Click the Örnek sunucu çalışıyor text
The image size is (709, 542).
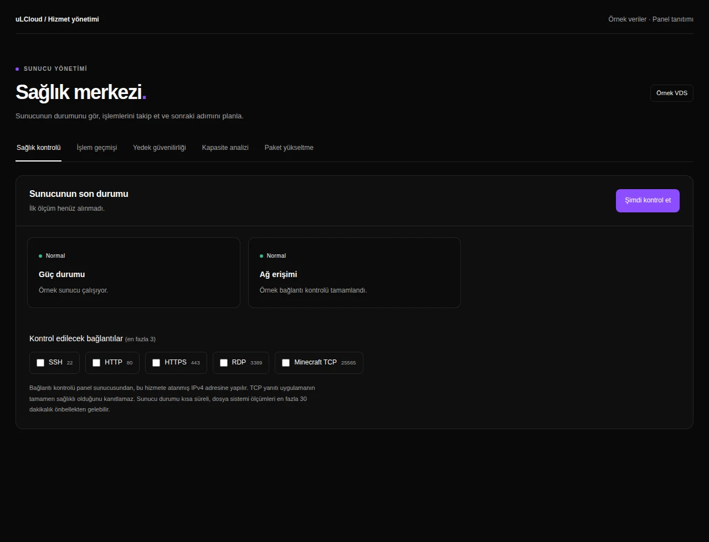[74, 290]
